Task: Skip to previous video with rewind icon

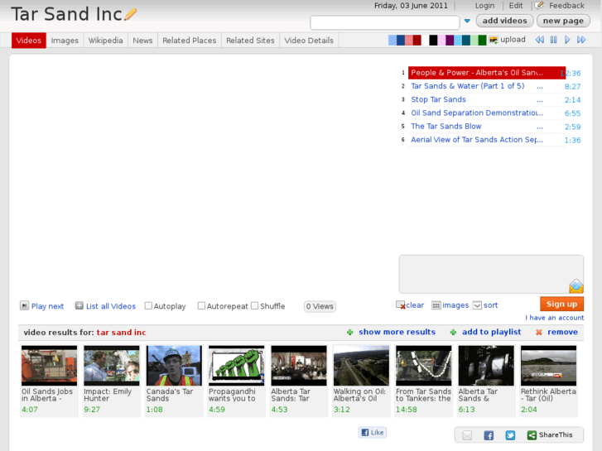Action: tap(539, 40)
